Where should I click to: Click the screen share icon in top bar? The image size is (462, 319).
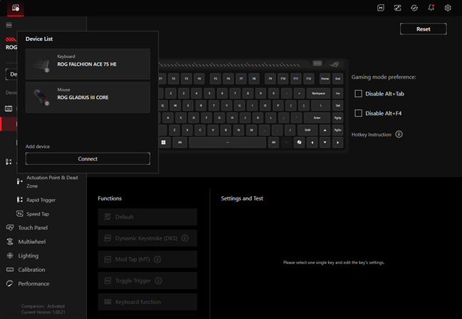coord(397,8)
